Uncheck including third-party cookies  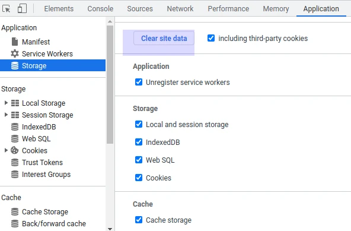pyautogui.click(x=211, y=38)
